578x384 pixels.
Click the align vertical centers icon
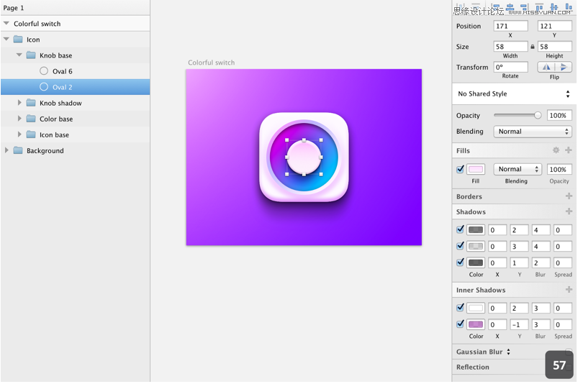(x=554, y=6)
